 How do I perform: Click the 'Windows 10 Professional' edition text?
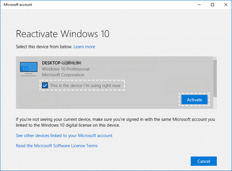pyautogui.click(x=66, y=69)
